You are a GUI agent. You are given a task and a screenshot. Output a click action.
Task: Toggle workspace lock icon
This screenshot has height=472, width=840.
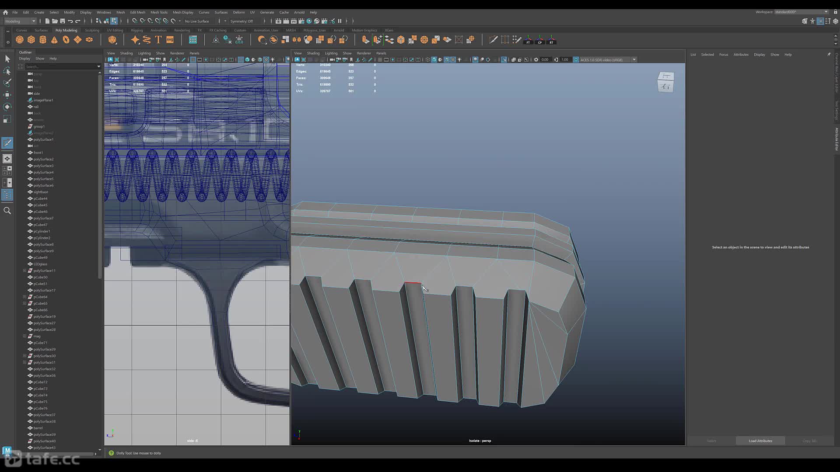click(835, 12)
